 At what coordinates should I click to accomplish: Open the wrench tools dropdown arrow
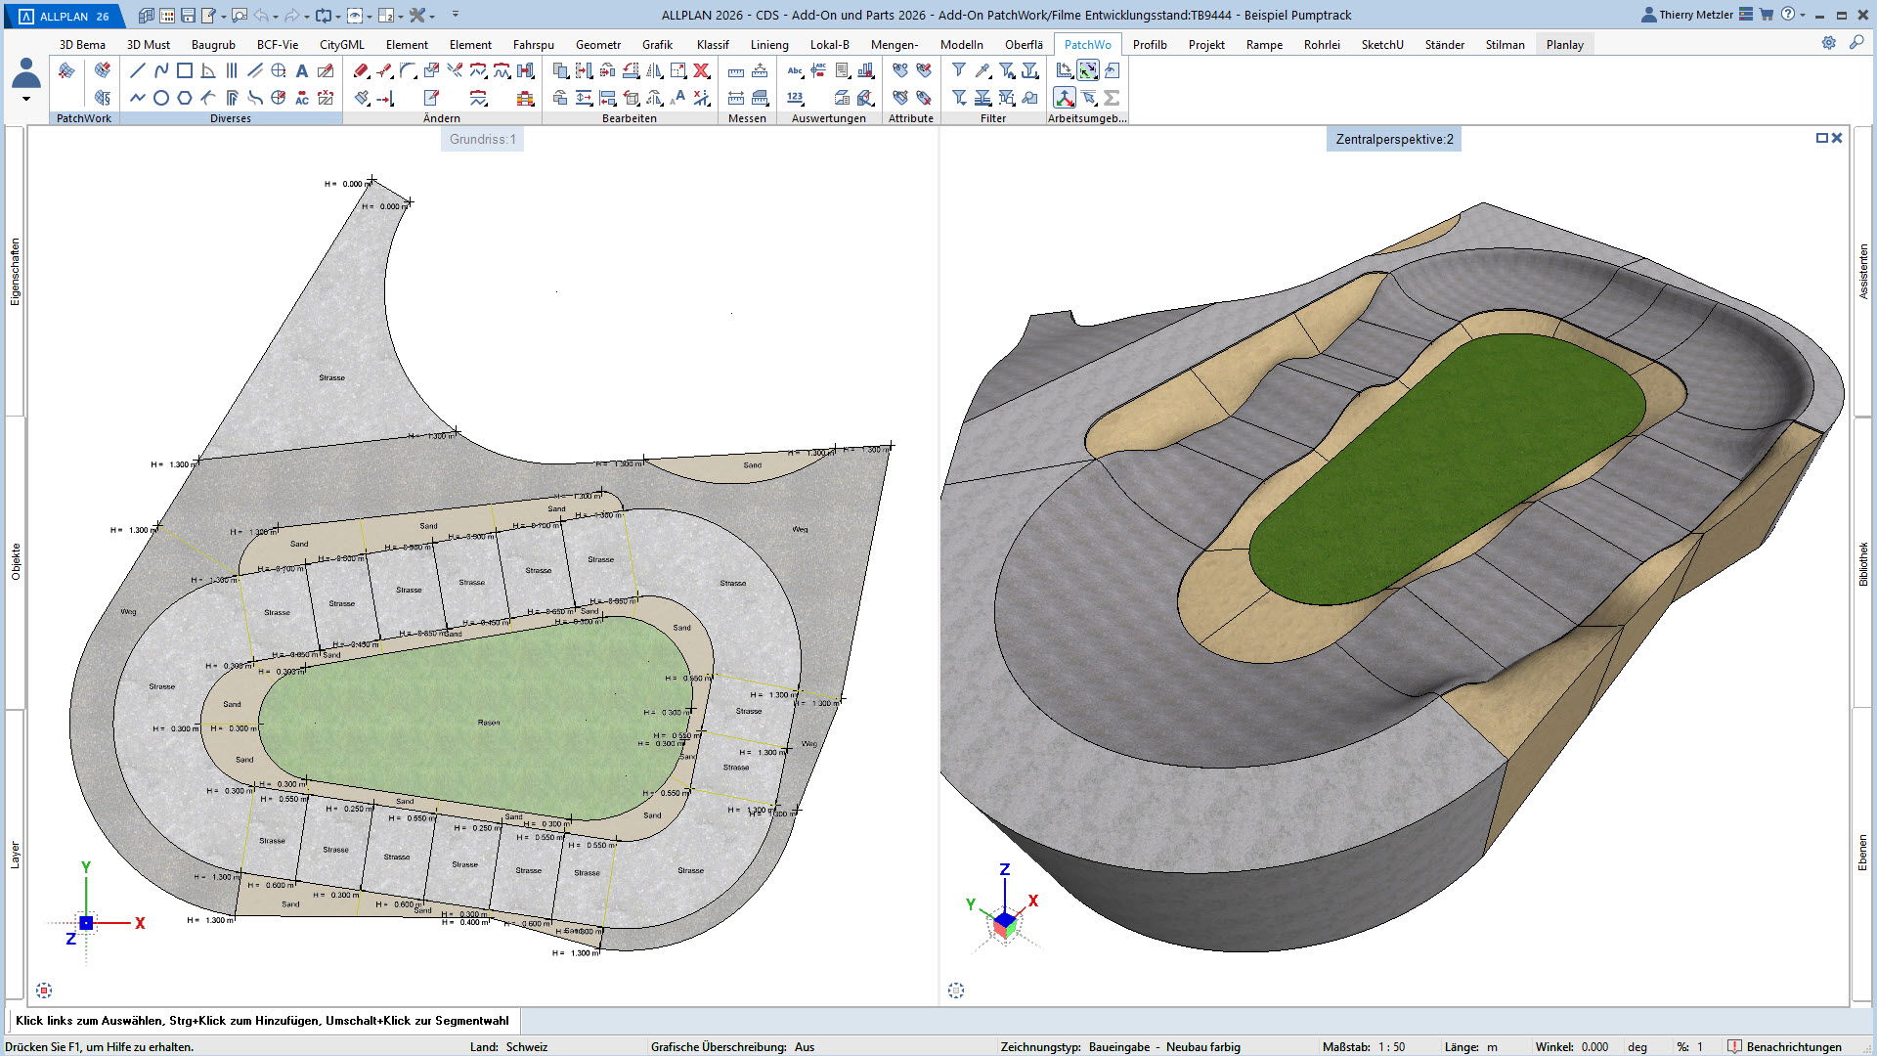pos(432,17)
